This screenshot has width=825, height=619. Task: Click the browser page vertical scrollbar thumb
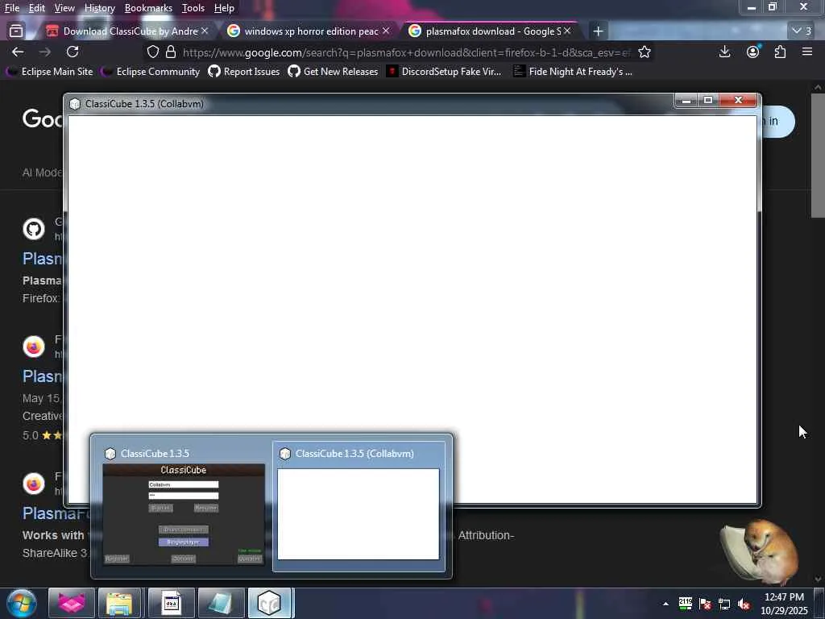tap(817, 156)
